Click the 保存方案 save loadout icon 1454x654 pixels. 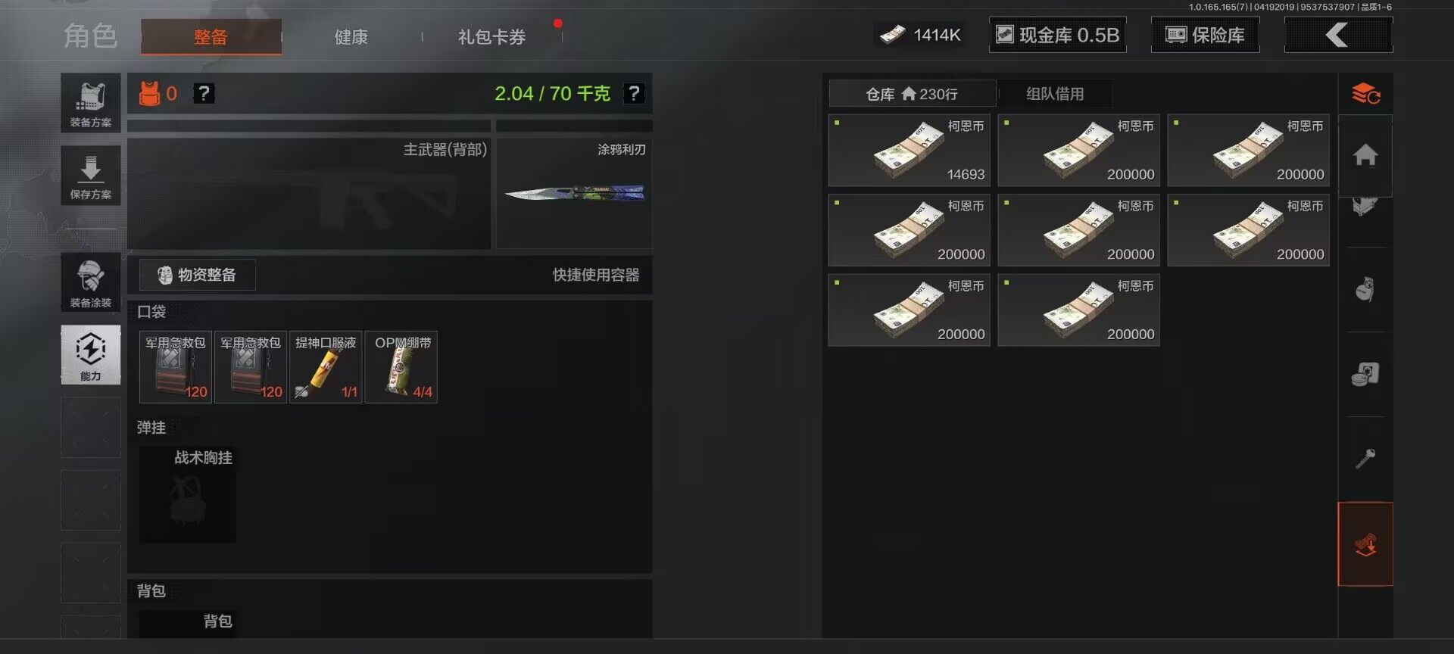91,176
